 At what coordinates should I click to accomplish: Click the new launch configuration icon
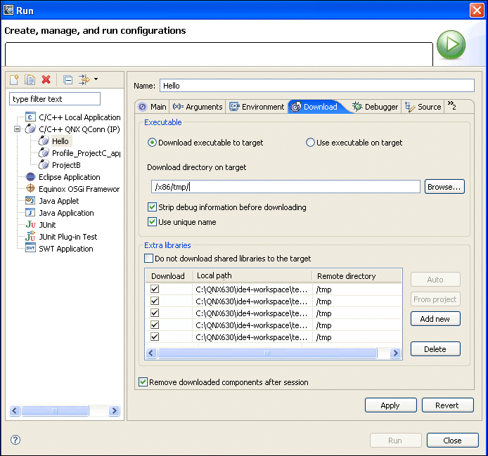15,80
